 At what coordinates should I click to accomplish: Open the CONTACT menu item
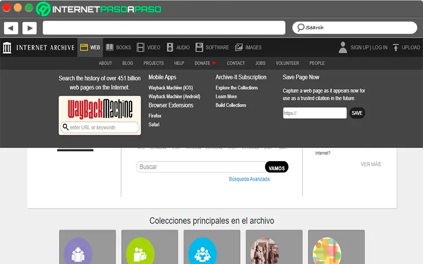(236, 63)
